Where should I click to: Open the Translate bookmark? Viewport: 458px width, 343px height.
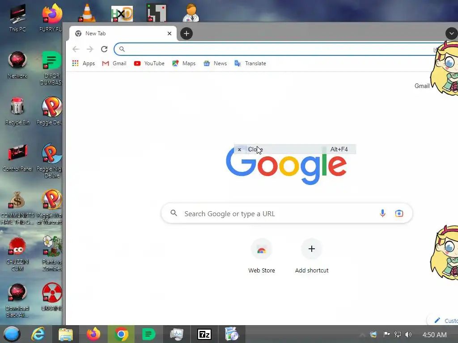[250, 63]
